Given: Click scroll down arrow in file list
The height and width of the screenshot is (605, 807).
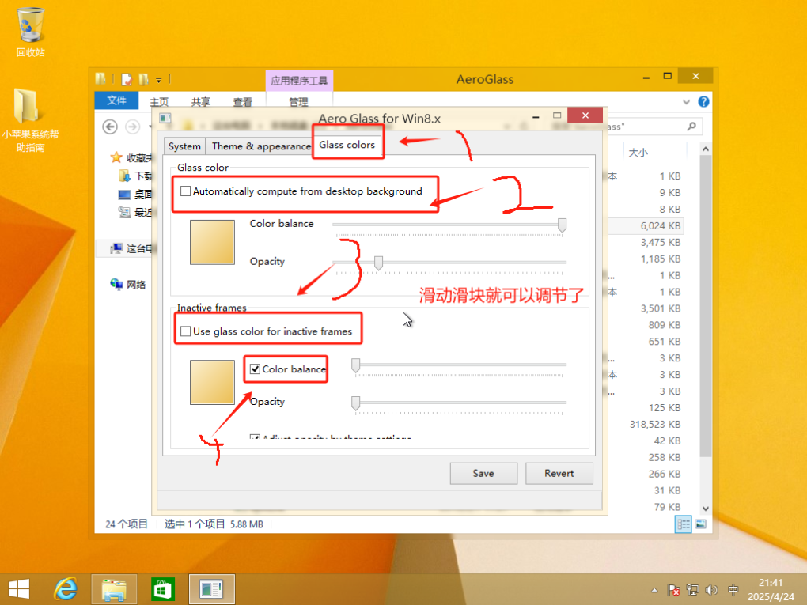Looking at the screenshot, I should coord(706,509).
